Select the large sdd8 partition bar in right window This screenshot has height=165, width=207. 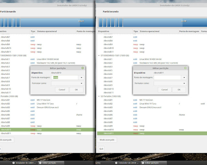[165, 22]
